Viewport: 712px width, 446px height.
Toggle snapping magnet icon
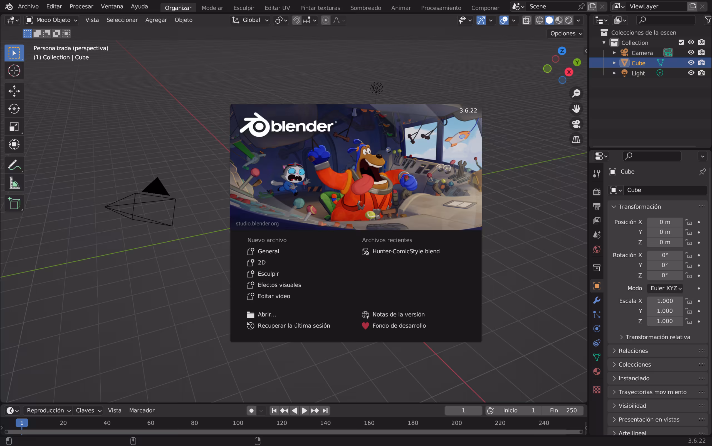click(x=297, y=20)
